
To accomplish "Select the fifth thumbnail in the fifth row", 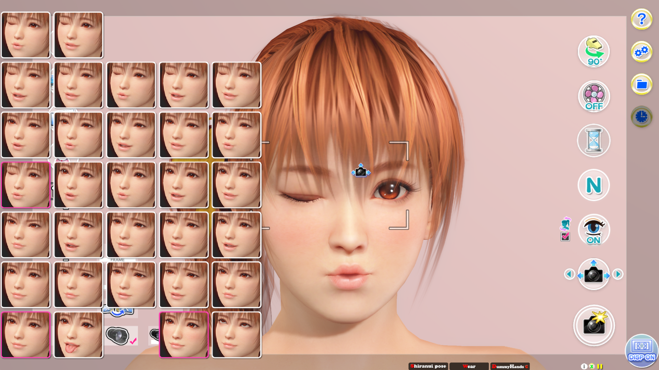I will click(236, 235).
